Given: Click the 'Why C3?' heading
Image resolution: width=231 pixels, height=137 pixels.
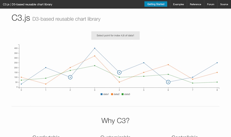Looking at the screenshot, I should coord(115,121).
